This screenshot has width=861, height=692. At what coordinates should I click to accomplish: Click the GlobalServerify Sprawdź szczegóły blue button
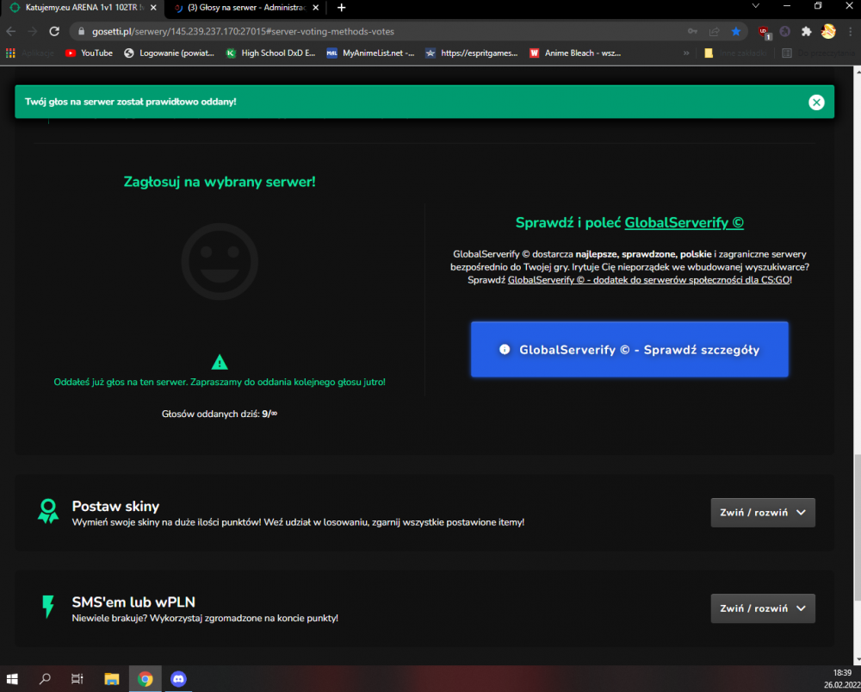(629, 350)
